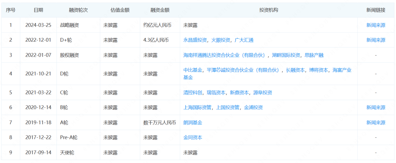
Task: Open investor 上国投资管
Action: coord(228,107)
